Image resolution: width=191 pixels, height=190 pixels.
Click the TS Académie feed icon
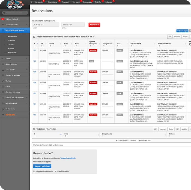click(3, 109)
